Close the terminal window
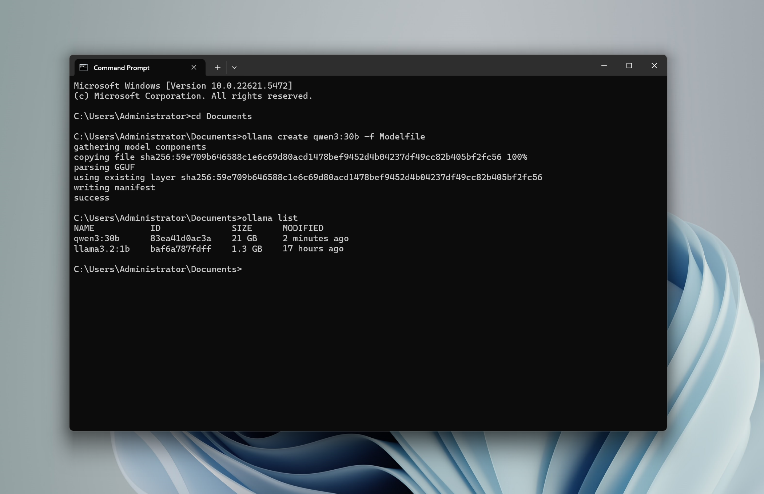This screenshot has height=494, width=764. point(654,66)
